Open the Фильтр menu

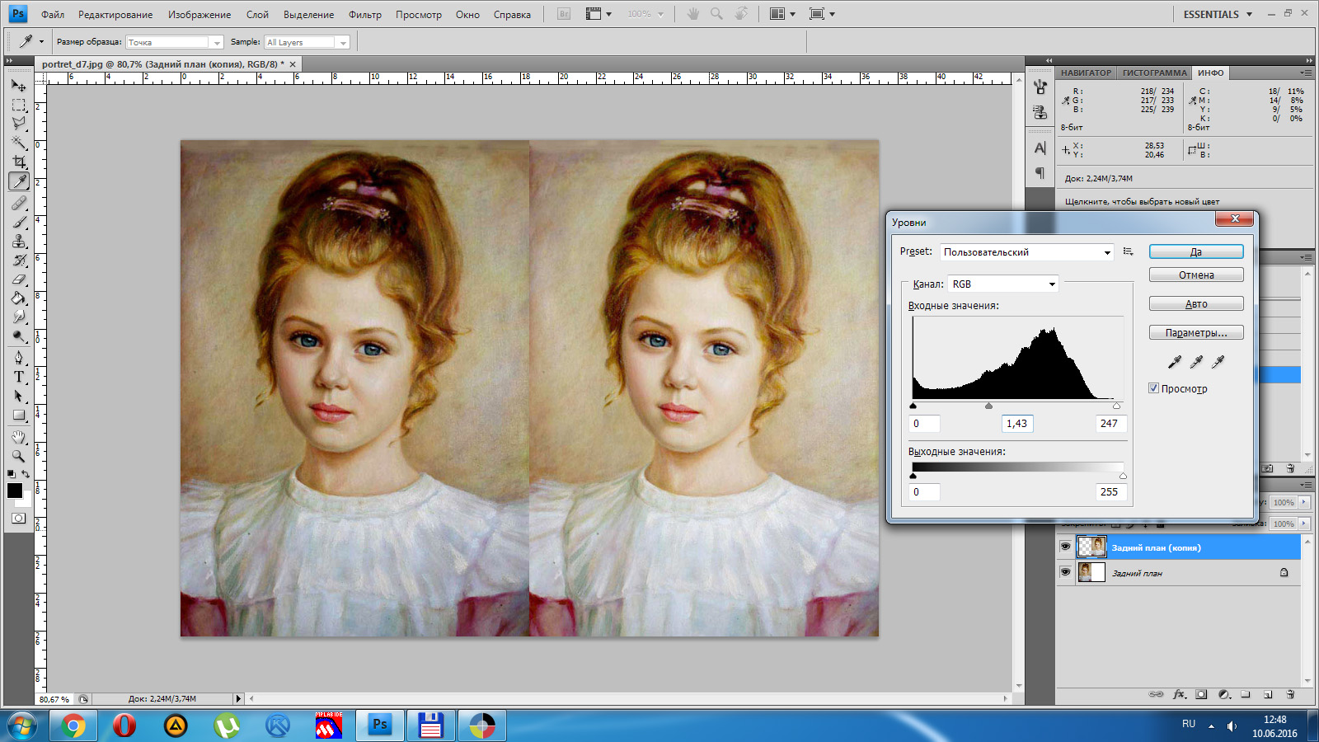(x=364, y=15)
